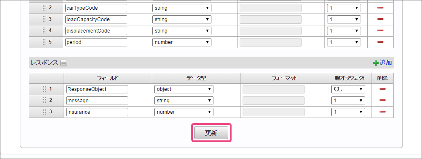422x159 pixels.
Task: Remove the period row via minus icon
Action: click(x=380, y=42)
